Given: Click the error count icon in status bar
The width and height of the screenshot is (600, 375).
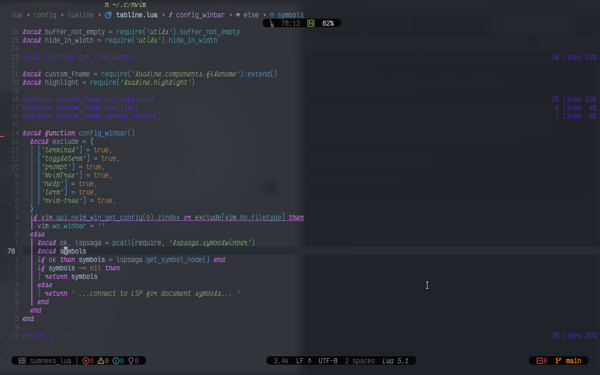Looking at the screenshot, I should click(87, 360).
